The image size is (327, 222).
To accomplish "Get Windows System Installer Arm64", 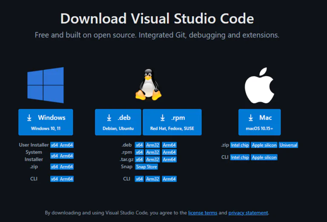I will [x=66, y=156].
